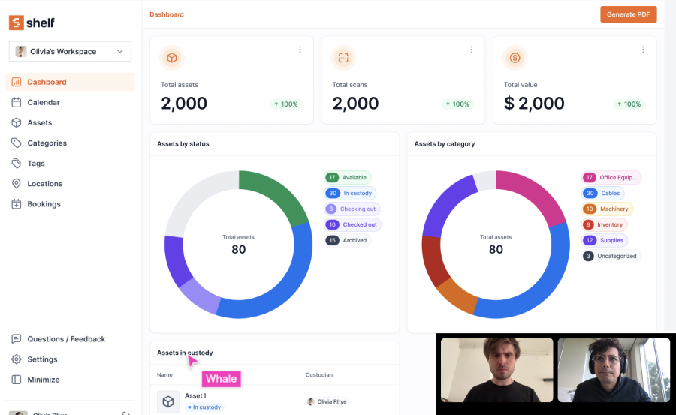Click the Tags icon in sidebar

click(x=17, y=163)
